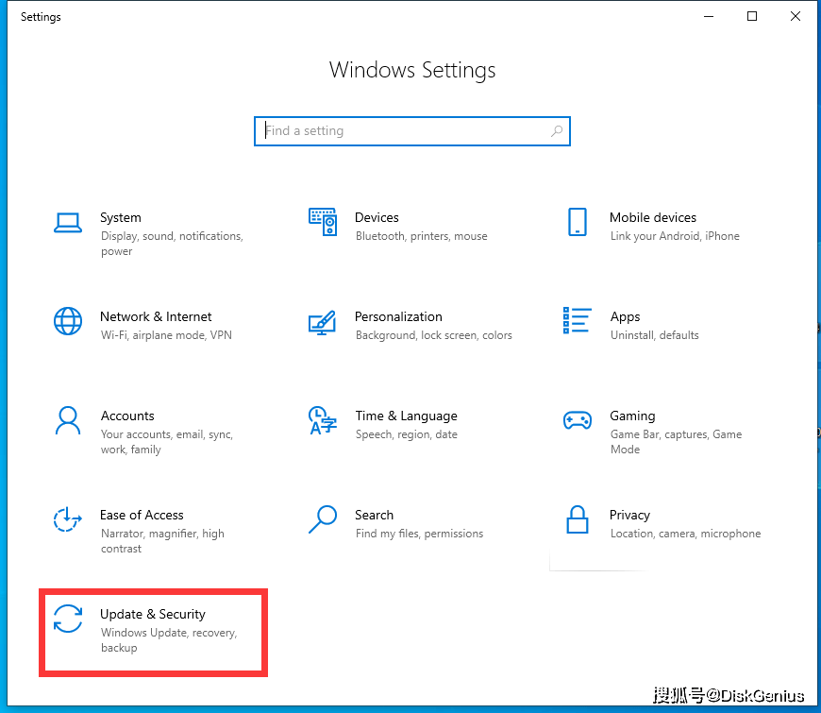The height and width of the screenshot is (713, 821).
Task: Click 'Background, lock screen, colors' description
Action: click(433, 335)
